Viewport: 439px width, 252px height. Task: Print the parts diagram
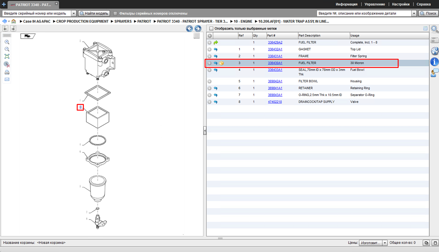click(7, 72)
